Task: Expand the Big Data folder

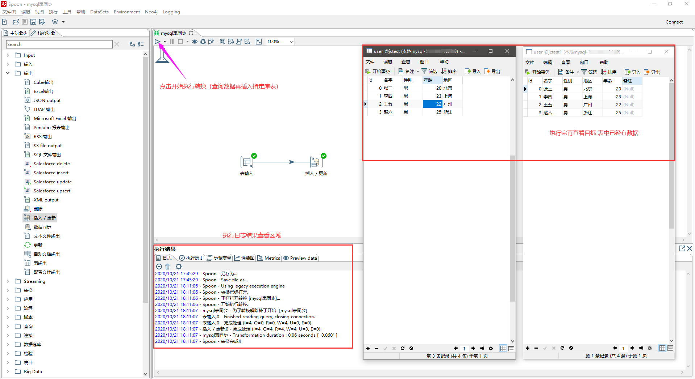Action: (x=8, y=371)
